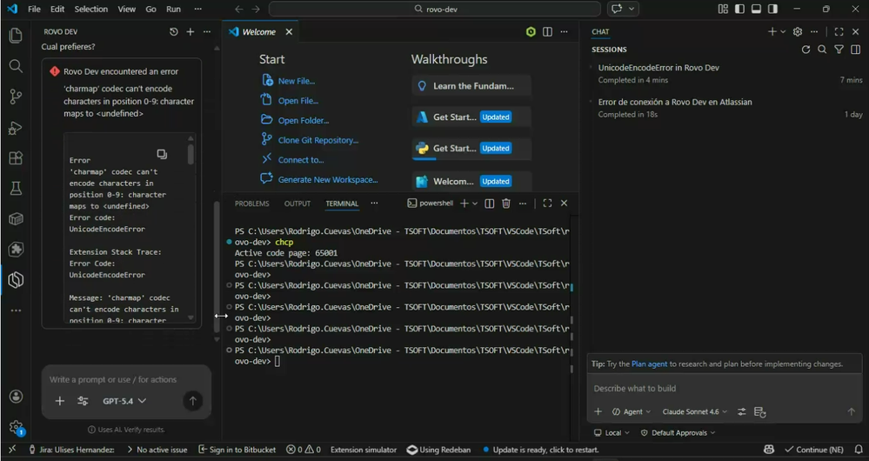The height and width of the screenshot is (461, 869).
Task: Open the View menu
Action: coord(126,9)
